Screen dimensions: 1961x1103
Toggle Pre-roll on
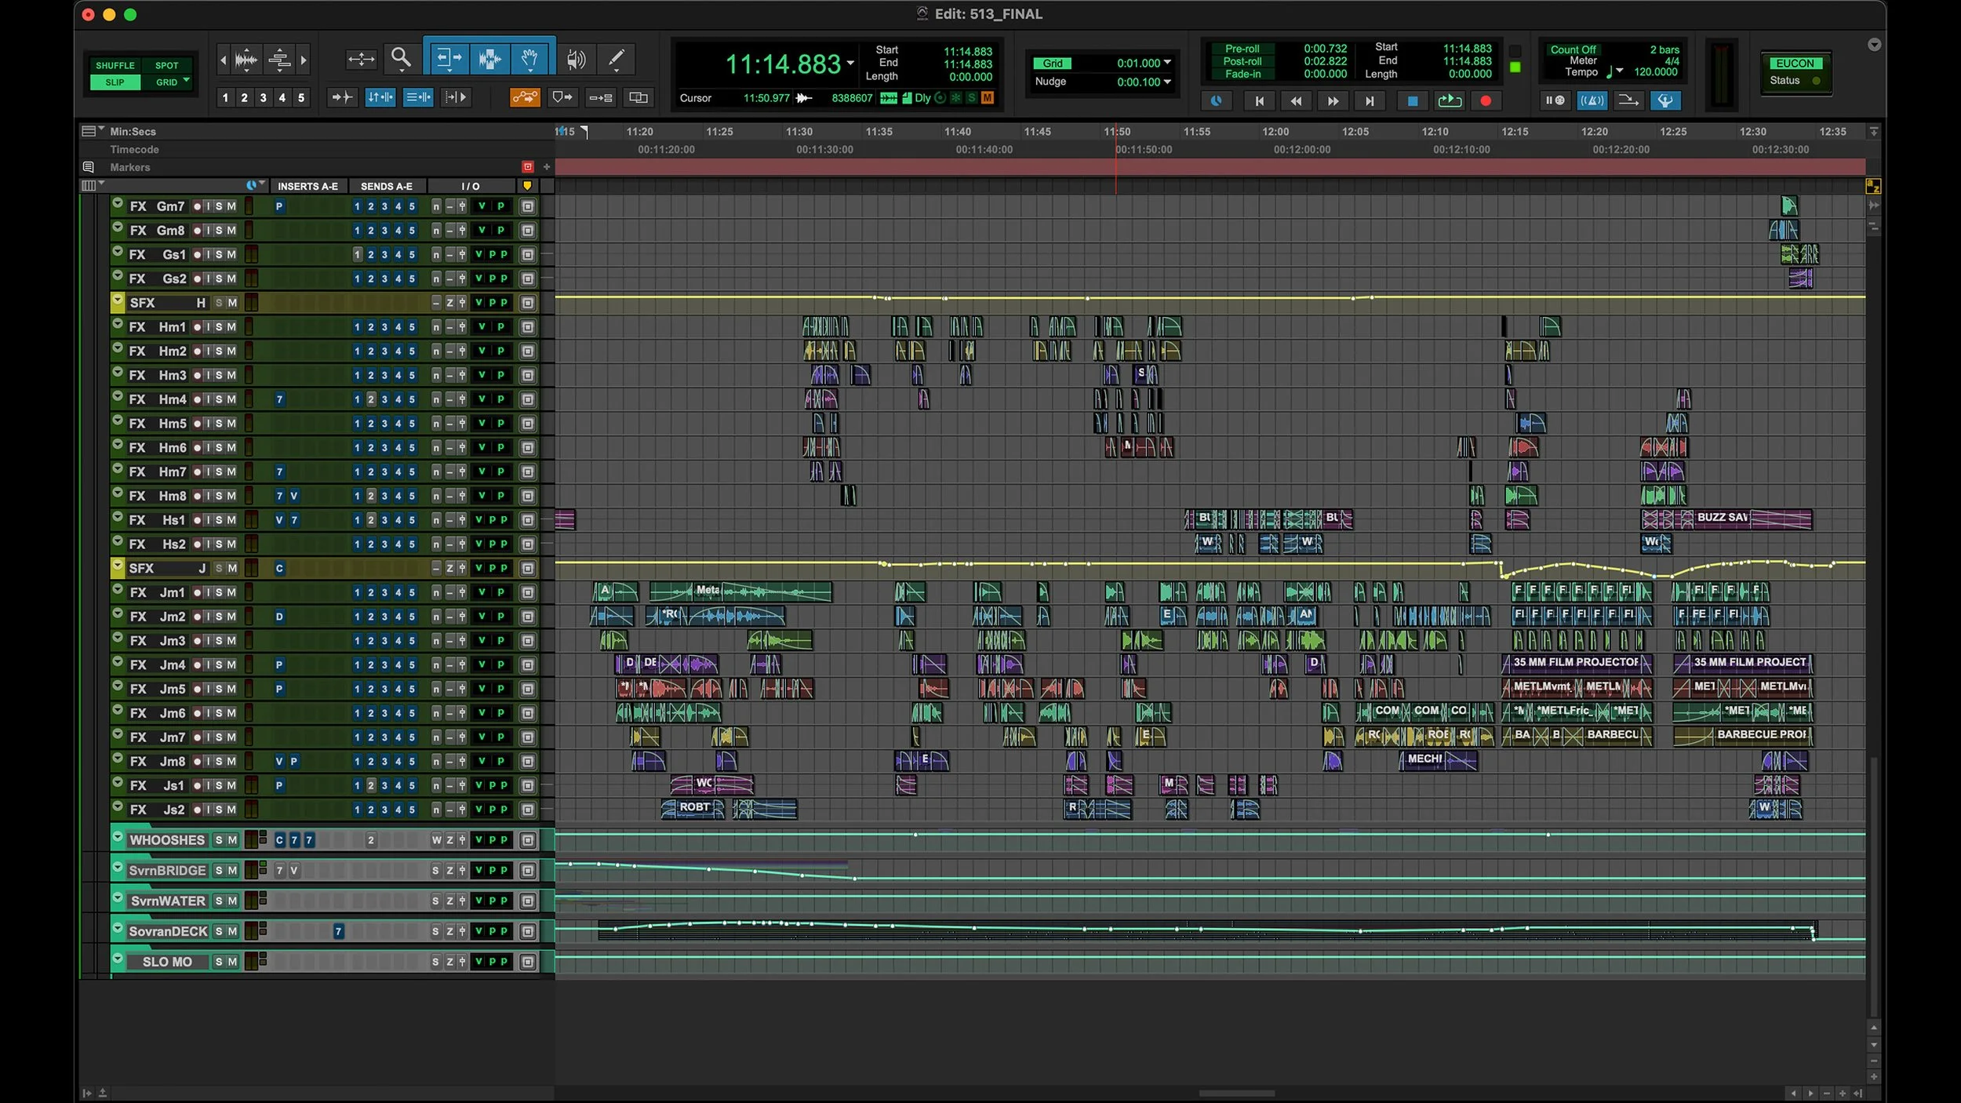pos(1242,49)
